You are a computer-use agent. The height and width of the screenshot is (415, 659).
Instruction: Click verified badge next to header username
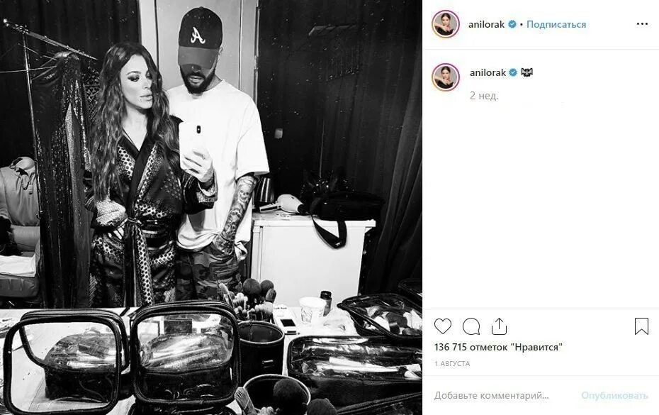coord(512,24)
